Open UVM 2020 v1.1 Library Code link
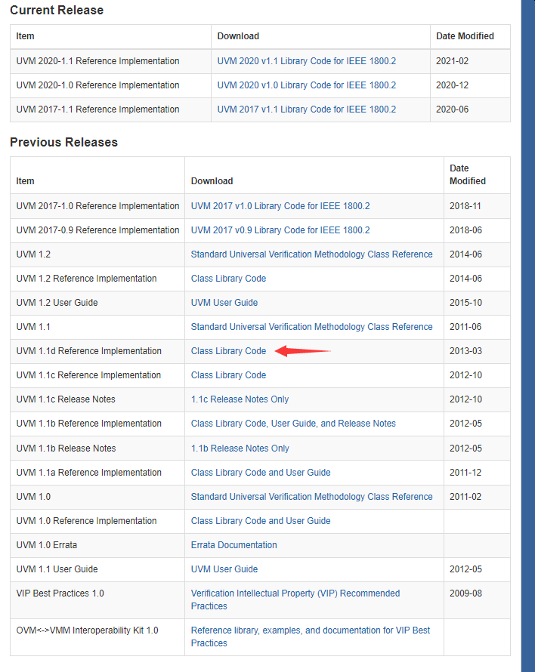Image resolution: width=535 pixels, height=672 pixels. [x=306, y=61]
